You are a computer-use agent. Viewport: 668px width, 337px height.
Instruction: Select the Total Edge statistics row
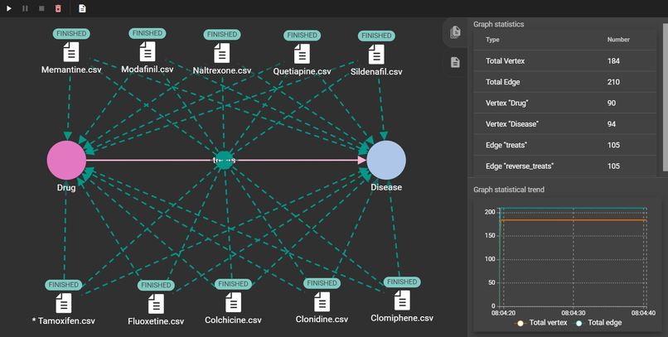(565, 82)
